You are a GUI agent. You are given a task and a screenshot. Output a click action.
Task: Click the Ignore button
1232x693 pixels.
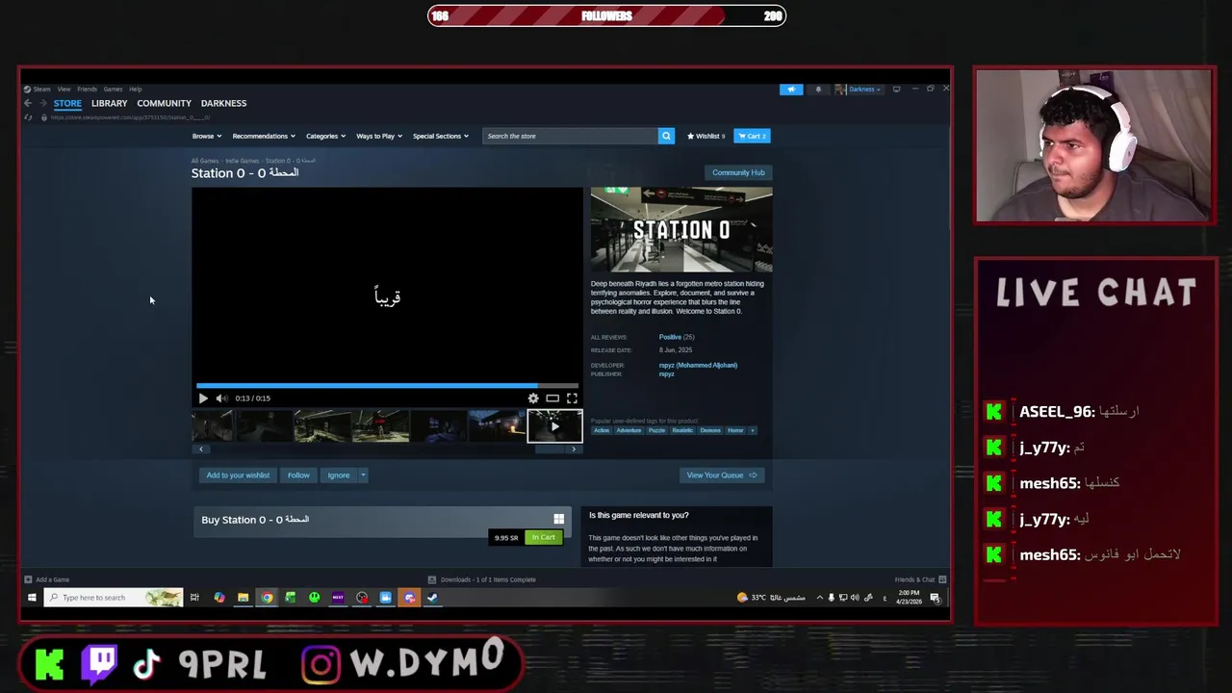pos(339,475)
